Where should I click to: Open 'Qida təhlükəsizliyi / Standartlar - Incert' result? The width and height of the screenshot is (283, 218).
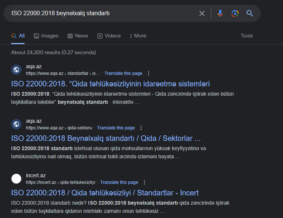tap(105, 193)
